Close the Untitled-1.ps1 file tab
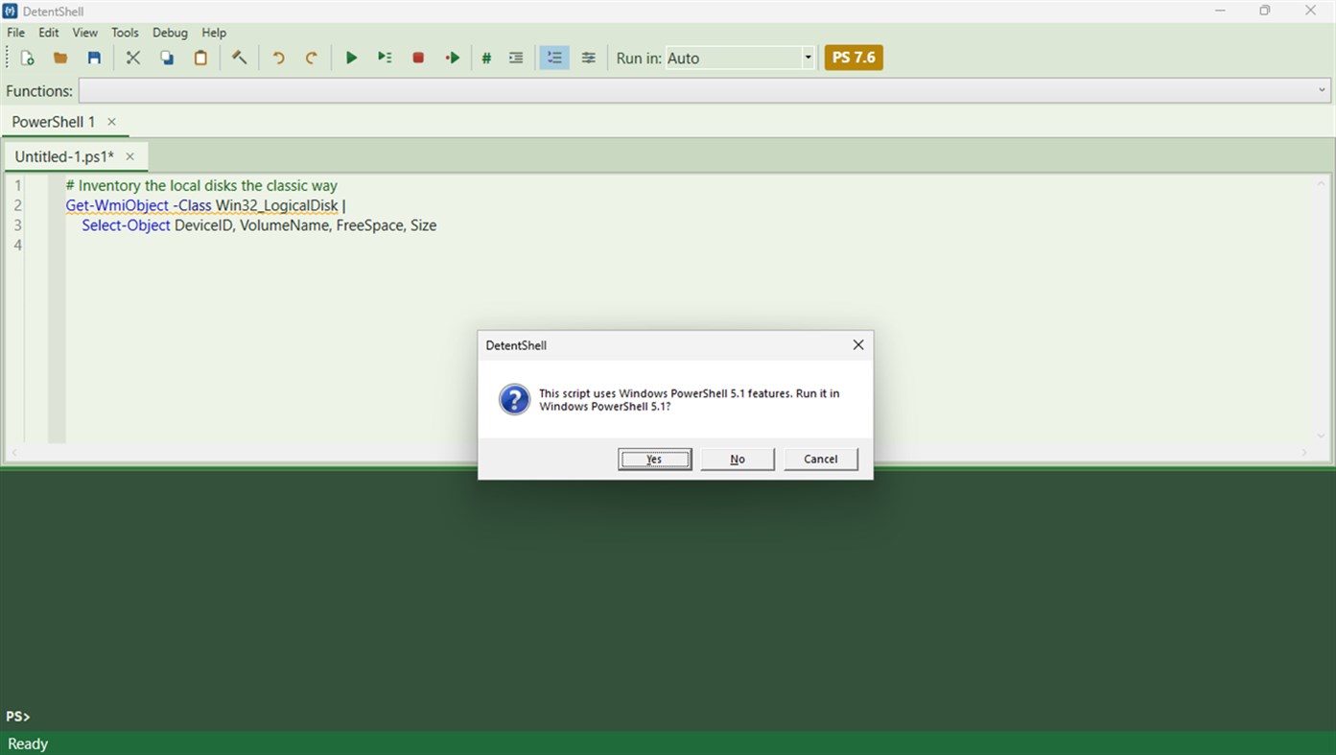1336x755 pixels. tap(129, 156)
